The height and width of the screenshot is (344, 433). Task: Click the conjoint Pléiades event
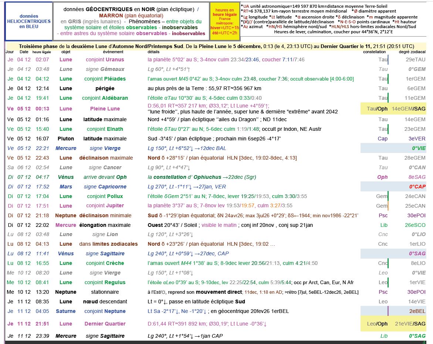[x=105, y=79]
